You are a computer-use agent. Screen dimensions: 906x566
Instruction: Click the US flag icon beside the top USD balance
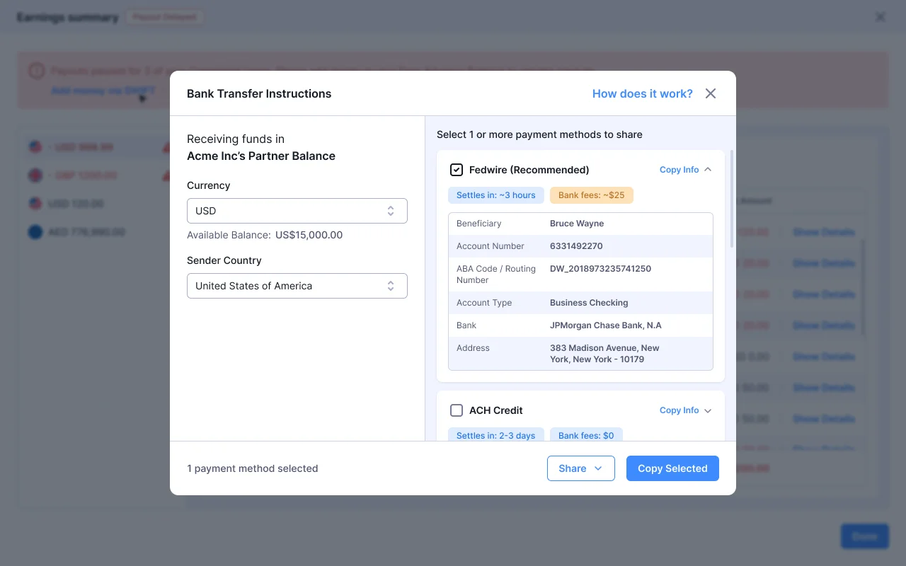click(35, 146)
